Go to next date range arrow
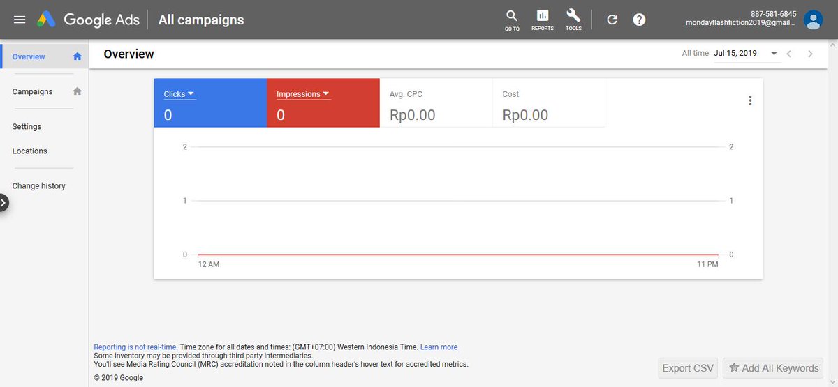 pos(810,54)
